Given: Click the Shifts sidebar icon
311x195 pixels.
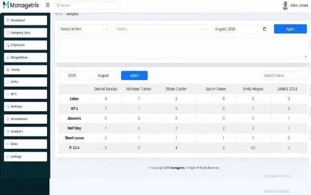Looking at the screenshot, I should point(8,82).
